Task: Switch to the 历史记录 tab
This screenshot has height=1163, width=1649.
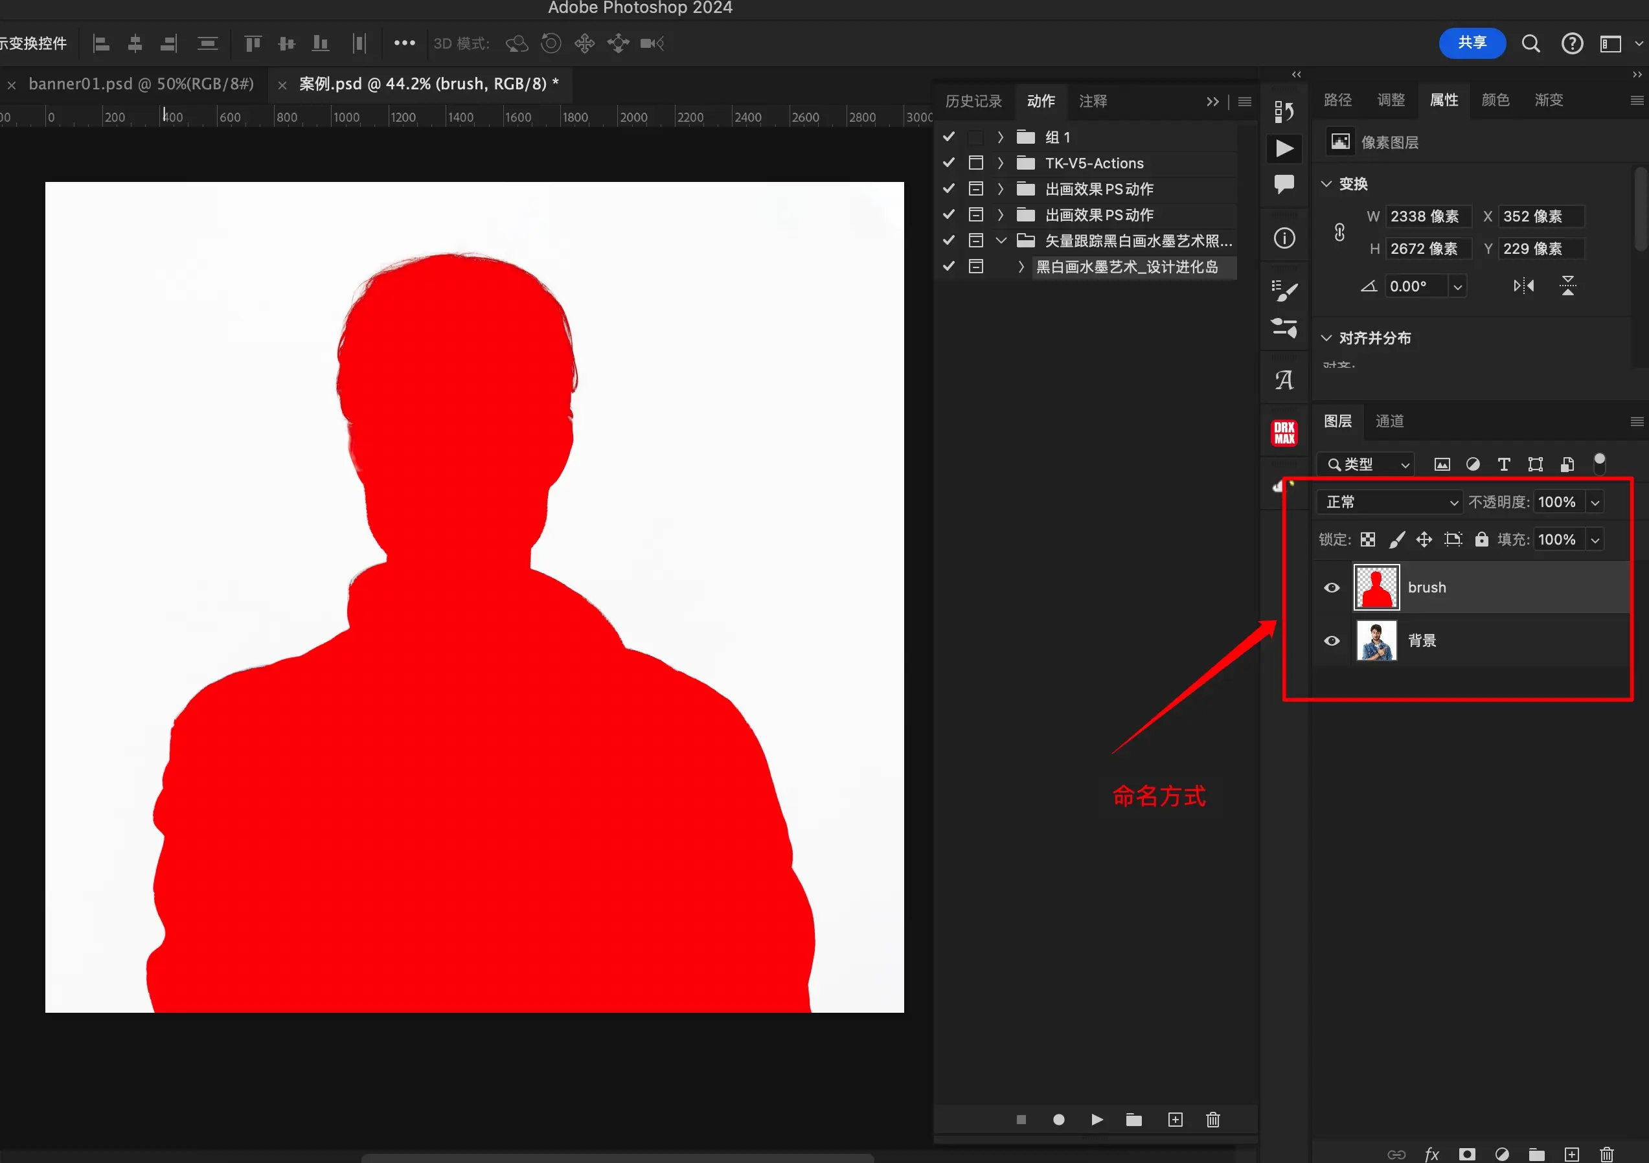Action: [x=973, y=101]
